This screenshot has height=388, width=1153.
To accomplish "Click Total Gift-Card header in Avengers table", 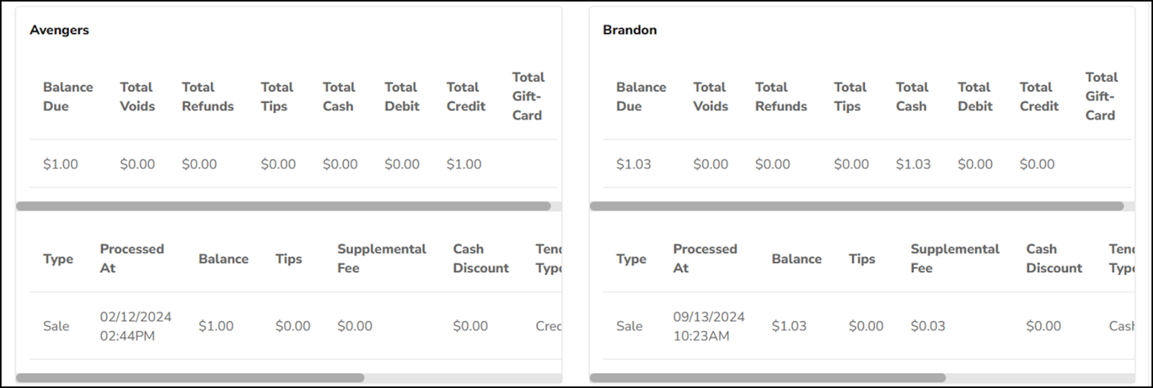I will pos(528,96).
